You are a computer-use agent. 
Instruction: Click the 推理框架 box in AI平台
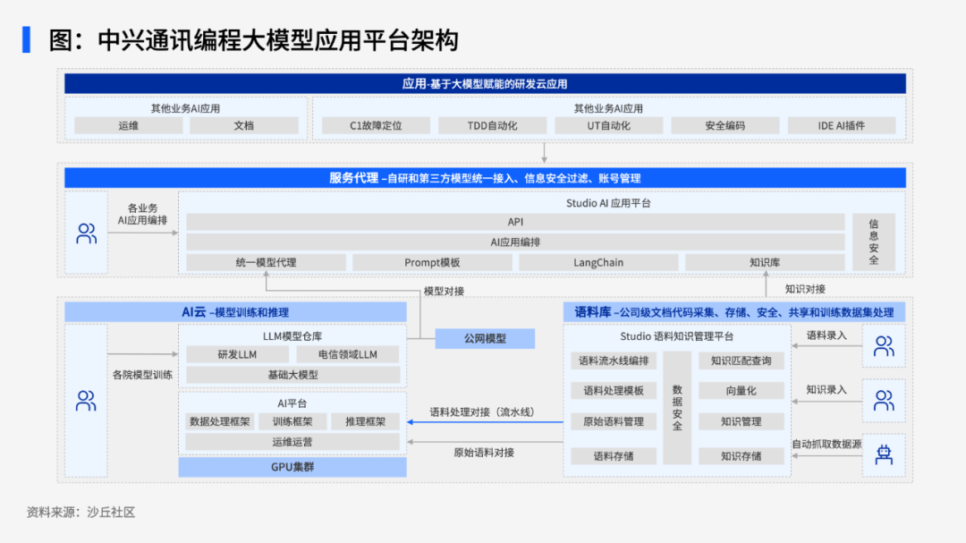(x=365, y=421)
